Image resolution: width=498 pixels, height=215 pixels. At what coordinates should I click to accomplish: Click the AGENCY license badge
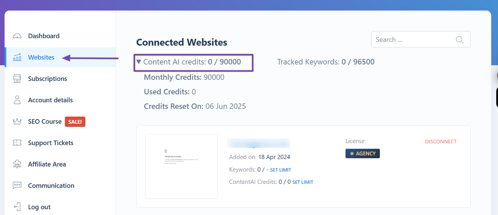point(362,154)
